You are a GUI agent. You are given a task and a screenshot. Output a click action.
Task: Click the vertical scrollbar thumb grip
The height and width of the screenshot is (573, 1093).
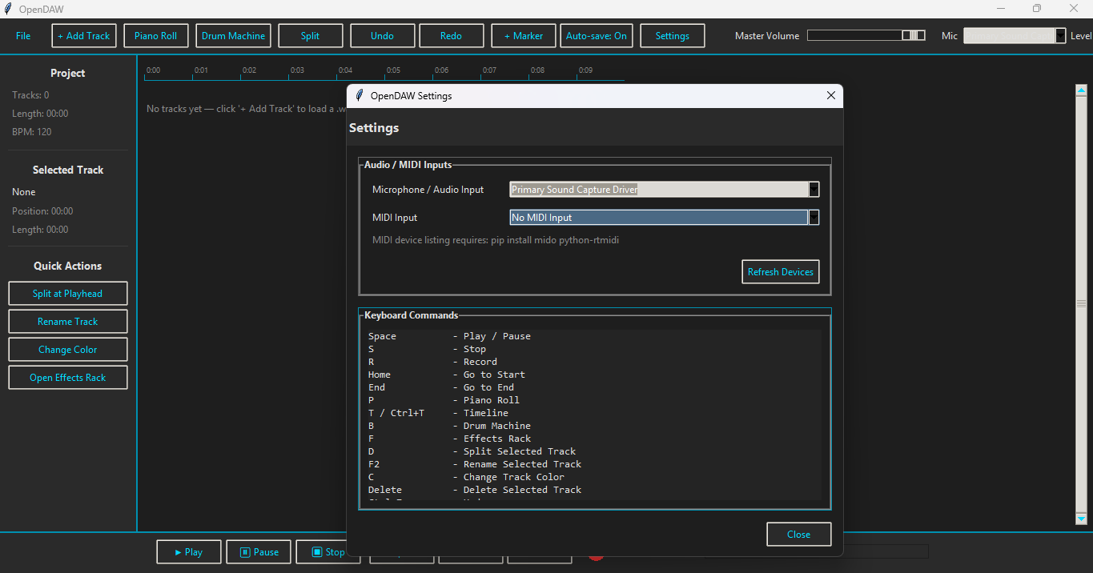[1081, 304]
